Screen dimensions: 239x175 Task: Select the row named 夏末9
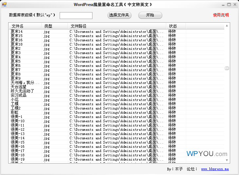(116, 78)
